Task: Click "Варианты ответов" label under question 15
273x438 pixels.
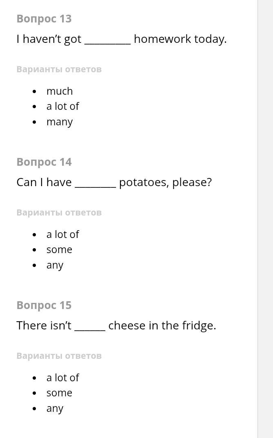Action: 59,356
